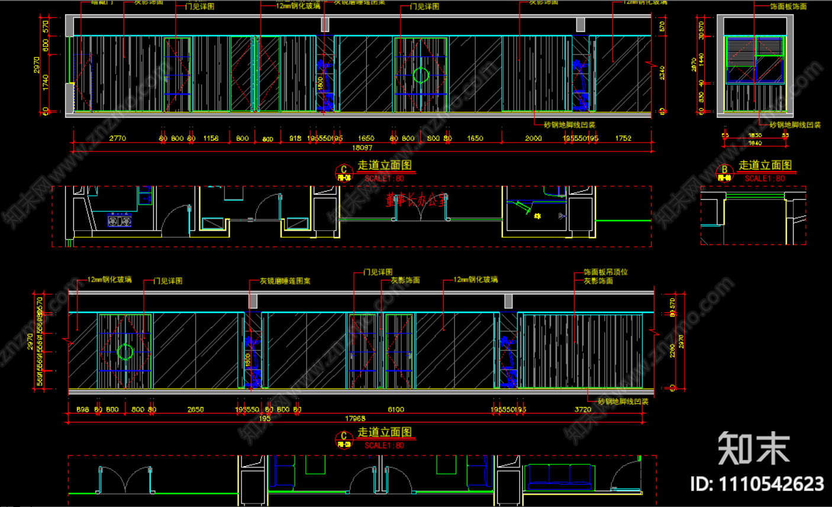Image resolution: width=832 pixels, height=507 pixels.
Task: Pick the 1752 dimension value
Action: click(623, 138)
